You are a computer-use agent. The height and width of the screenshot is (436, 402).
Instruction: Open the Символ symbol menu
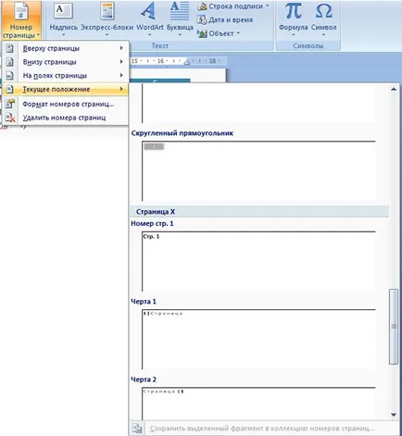coord(323,19)
